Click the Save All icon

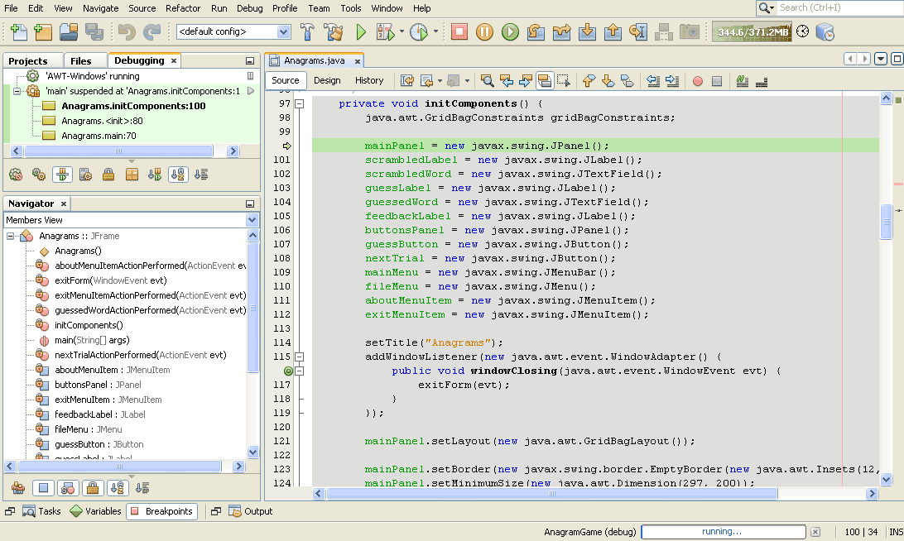point(94,32)
